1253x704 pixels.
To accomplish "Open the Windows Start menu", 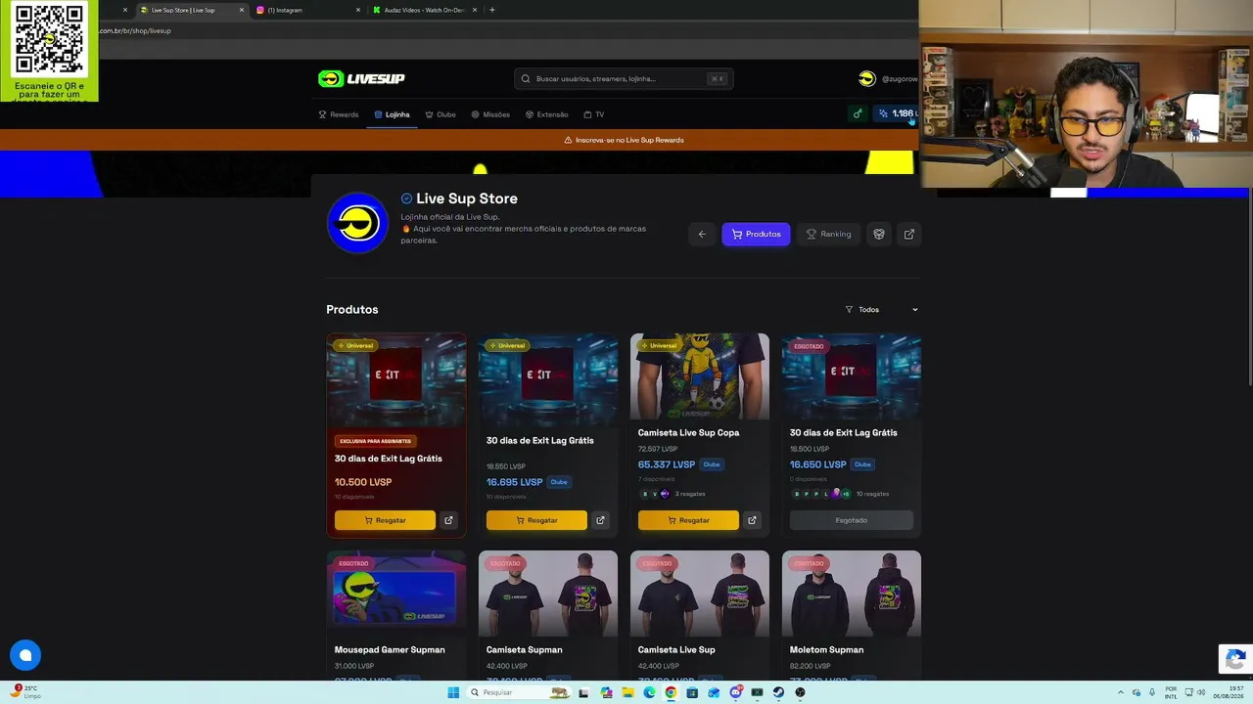I will (453, 692).
